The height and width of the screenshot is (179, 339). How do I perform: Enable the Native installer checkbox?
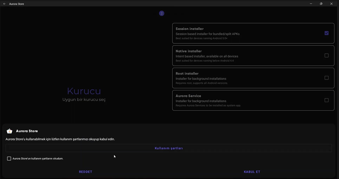(x=326, y=56)
